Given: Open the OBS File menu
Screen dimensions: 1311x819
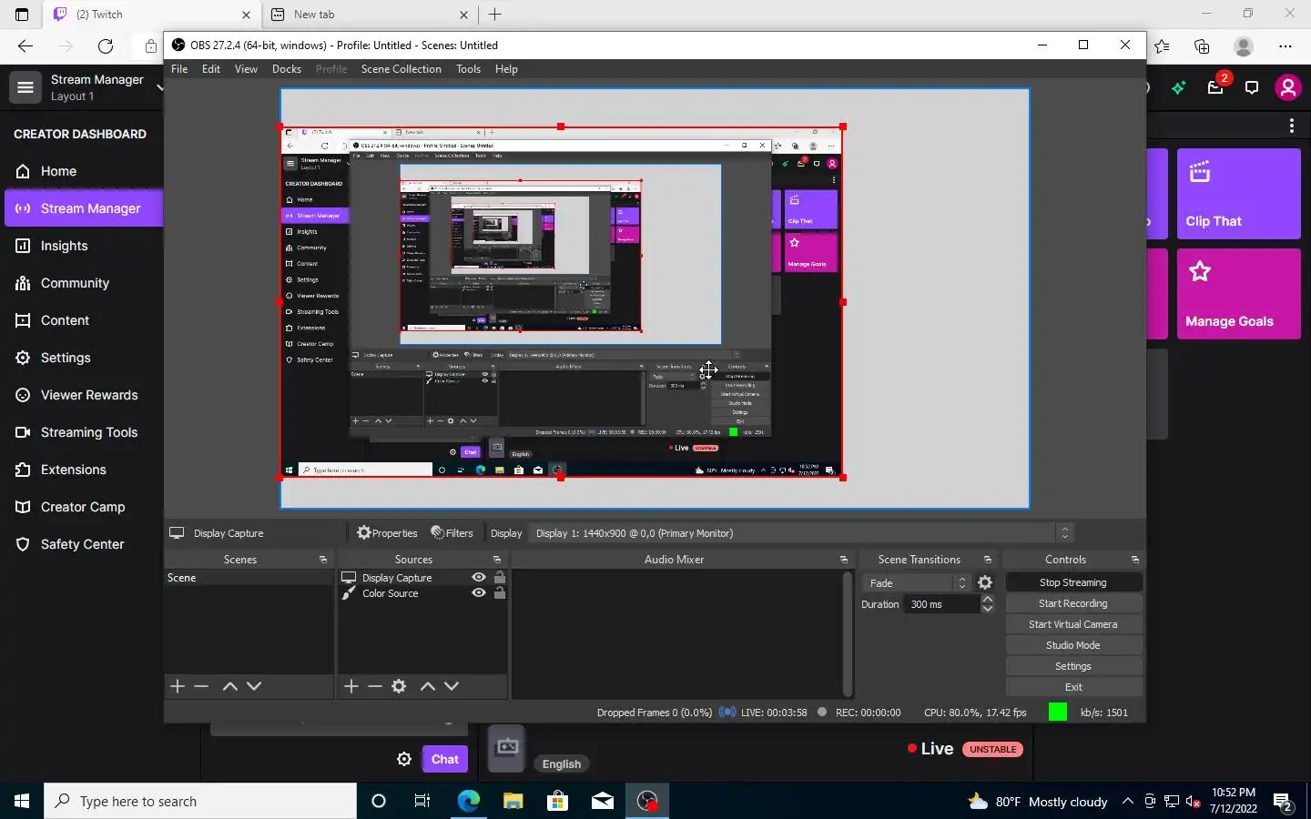Looking at the screenshot, I should (179, 69).
